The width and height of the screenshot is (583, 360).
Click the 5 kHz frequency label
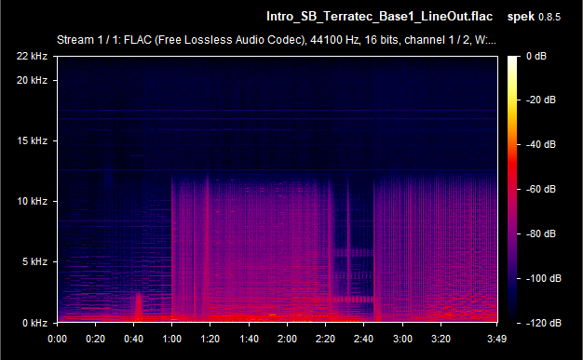[35, 262]
